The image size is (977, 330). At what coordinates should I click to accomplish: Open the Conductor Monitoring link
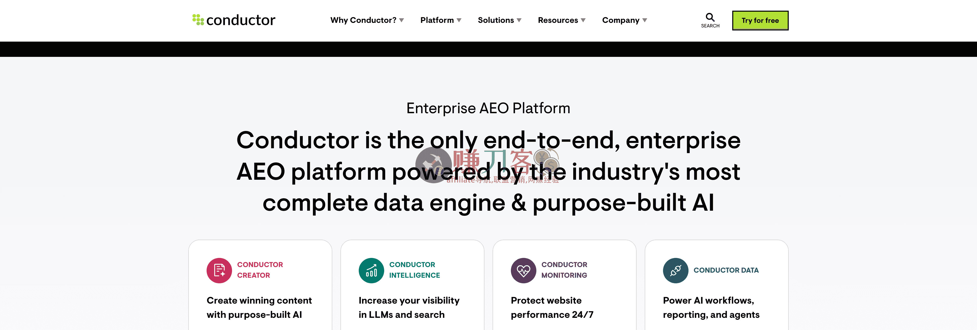(x=564, y=270)
